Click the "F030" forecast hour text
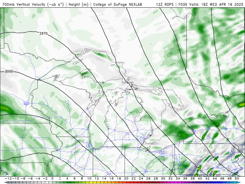This screenshot has height=184, width=245. (x=183, y=4)
